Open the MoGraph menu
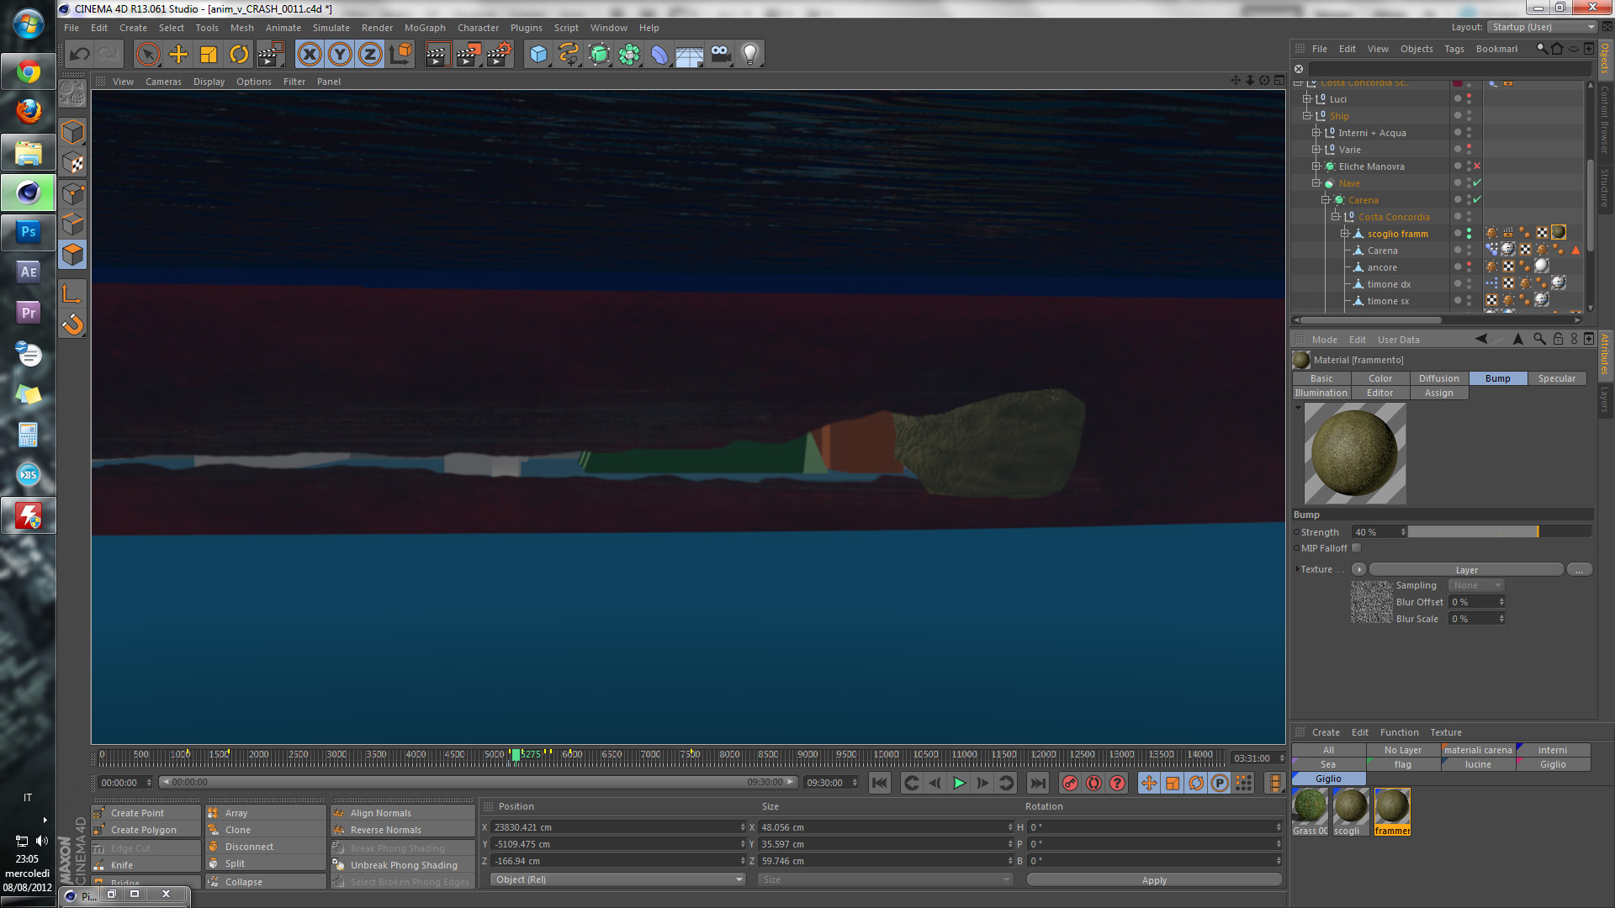Viewport: 1615px width, 908px height. pyautogui.click(x=425, y=28)
